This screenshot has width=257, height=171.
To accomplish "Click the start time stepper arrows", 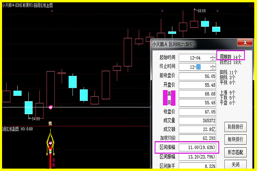I will click(x=212, y=57).
